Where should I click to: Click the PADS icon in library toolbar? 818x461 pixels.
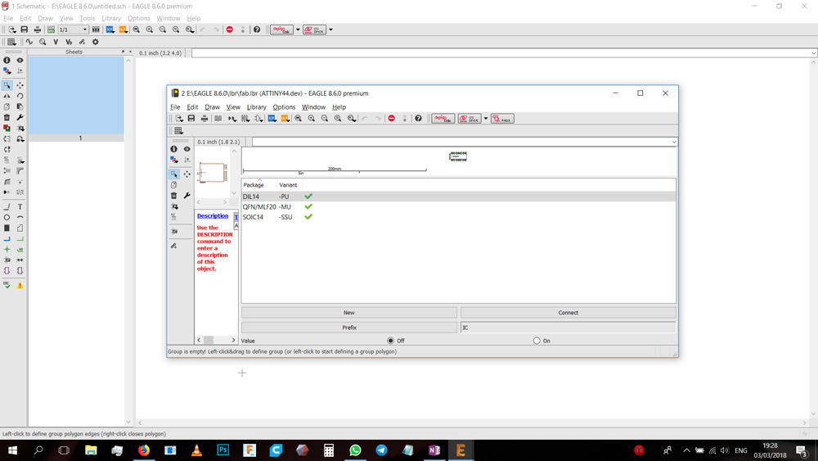(x=502, y=119)
